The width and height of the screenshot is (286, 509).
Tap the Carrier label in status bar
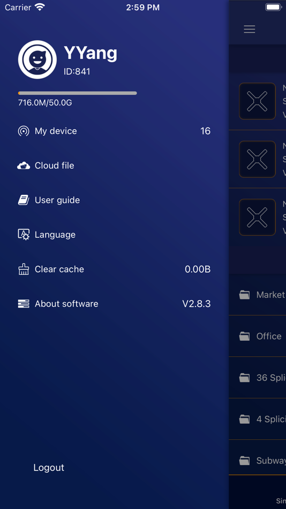pos(18,8)
